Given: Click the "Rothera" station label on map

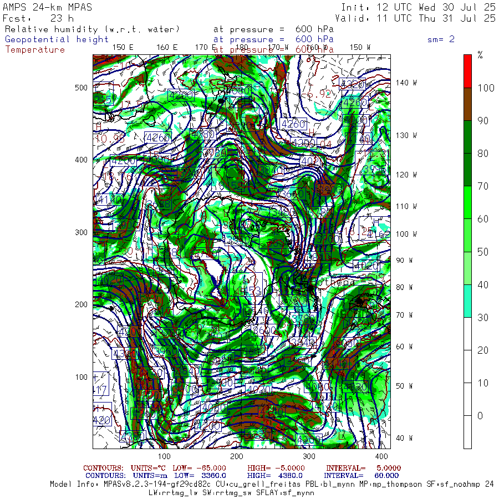Looking at the screenshot, I should [x=333, y=282].
